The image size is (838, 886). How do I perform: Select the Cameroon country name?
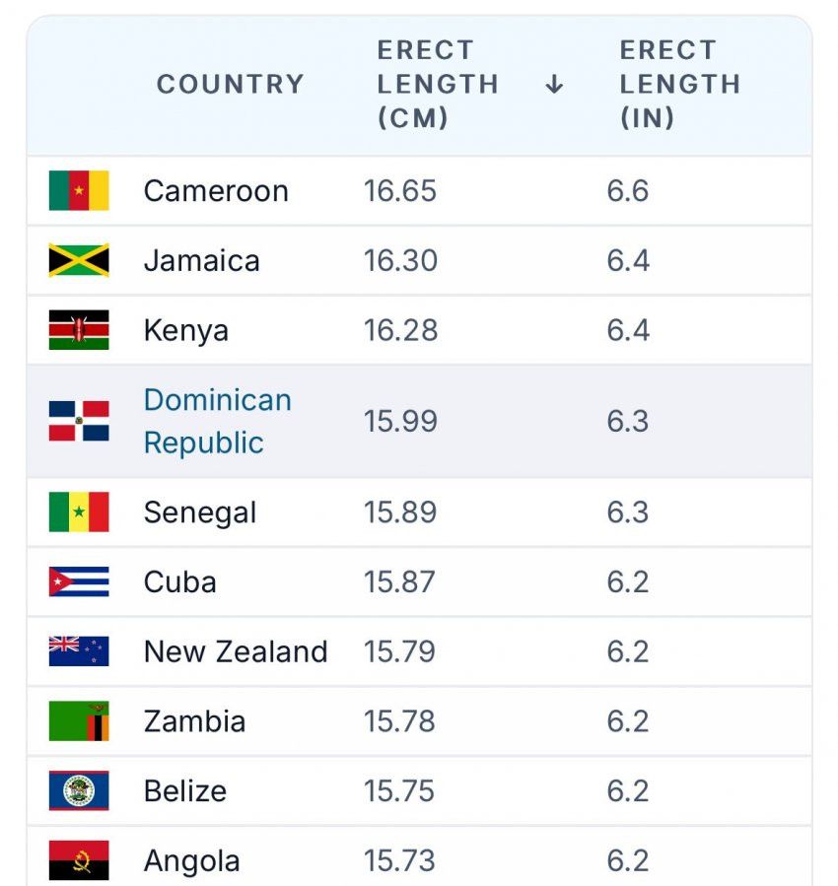216,190
